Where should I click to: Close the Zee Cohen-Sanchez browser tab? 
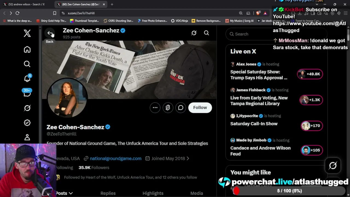[104, 4]
